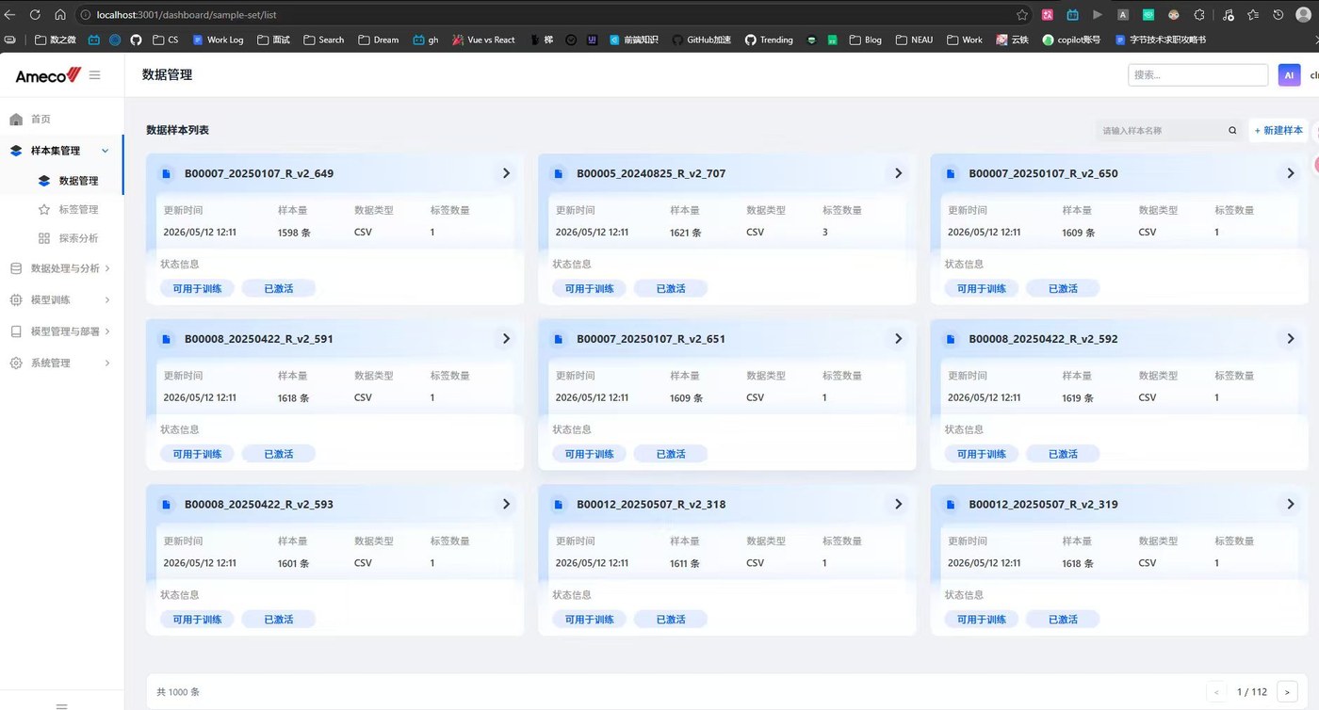Click the browser address bar URL

[x=186, y=15]
